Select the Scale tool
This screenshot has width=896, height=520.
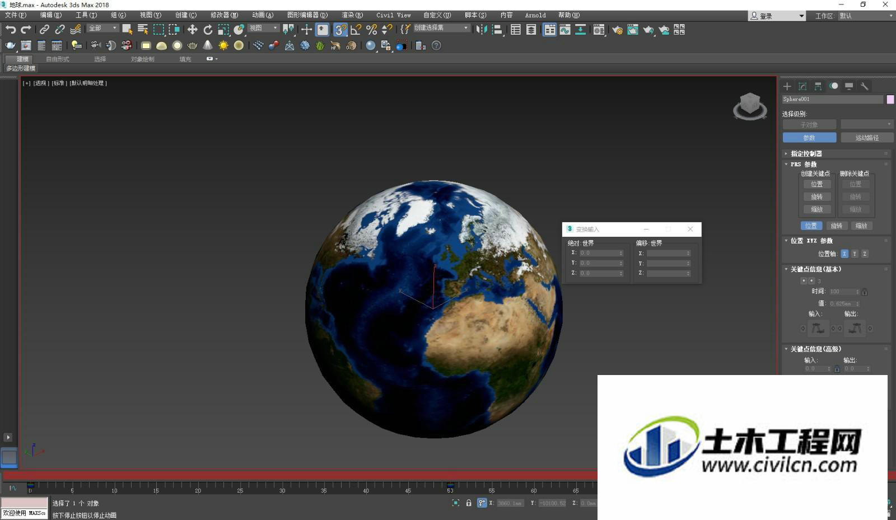point(223,29)
